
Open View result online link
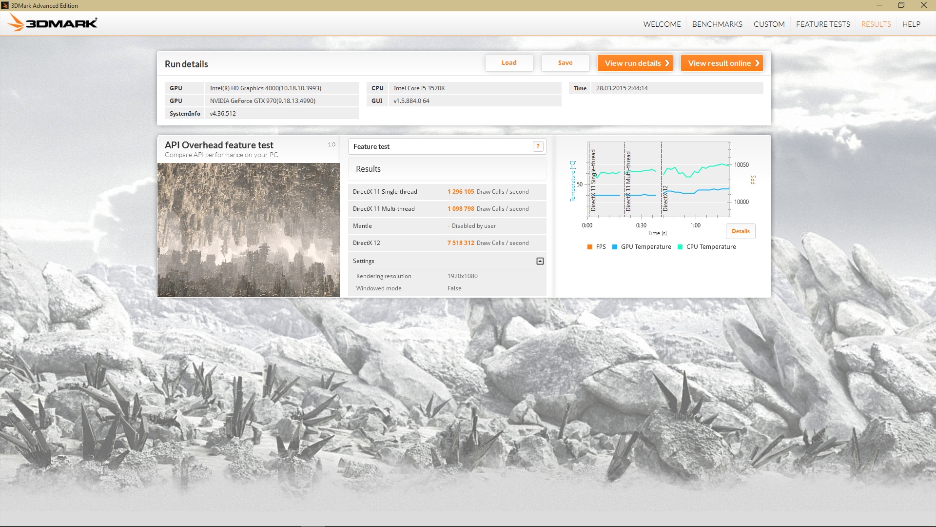tap(721, 63)
